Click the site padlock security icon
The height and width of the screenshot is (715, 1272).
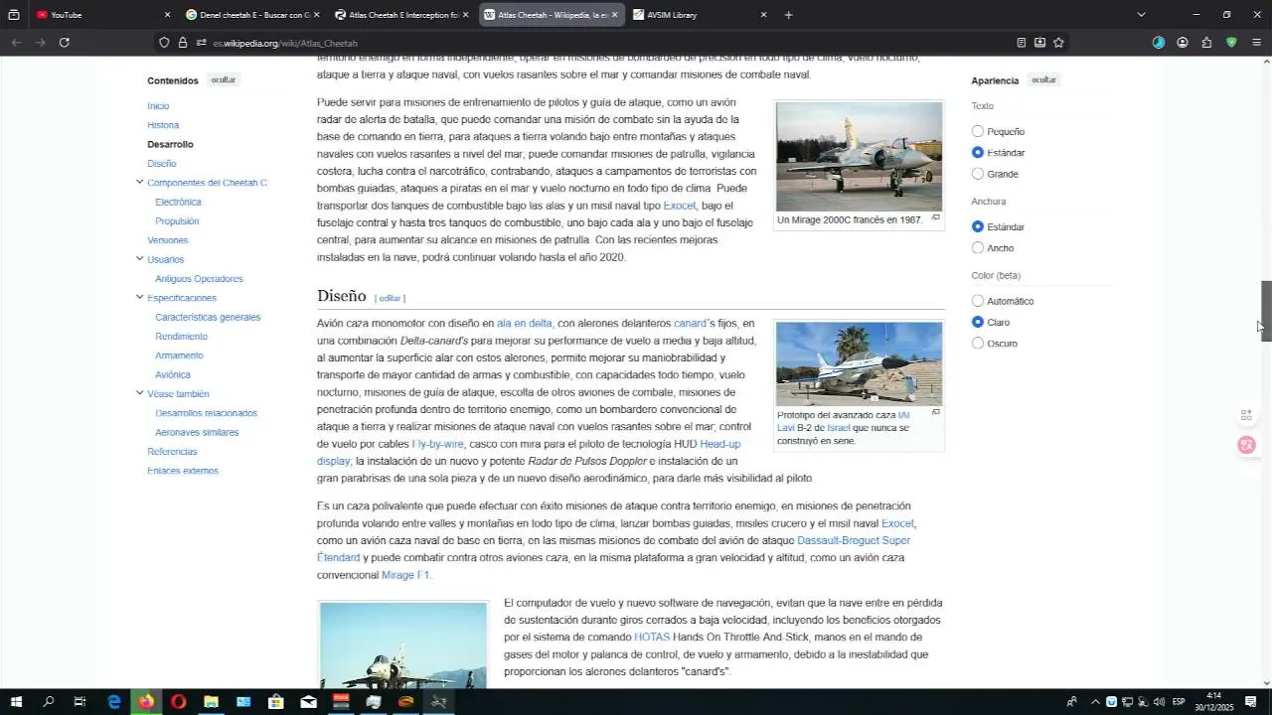coord(183,43)
